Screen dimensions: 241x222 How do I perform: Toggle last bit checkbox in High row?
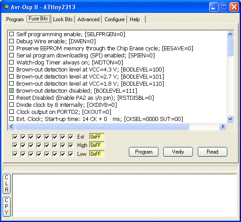(x=71, y=145)
